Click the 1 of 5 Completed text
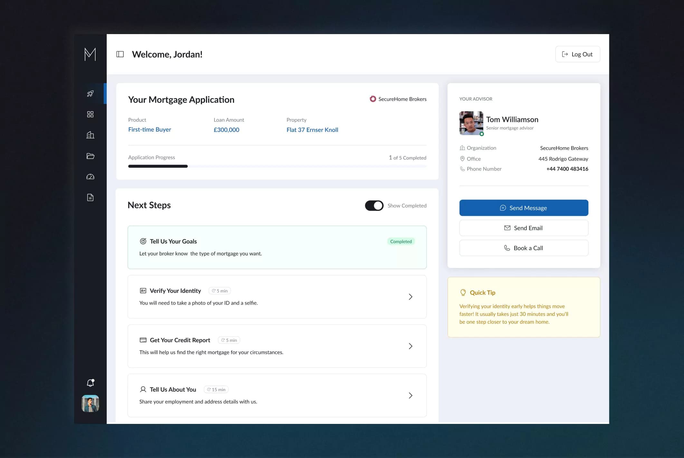This screenshot has width=684, height=458. coord(407,158)
